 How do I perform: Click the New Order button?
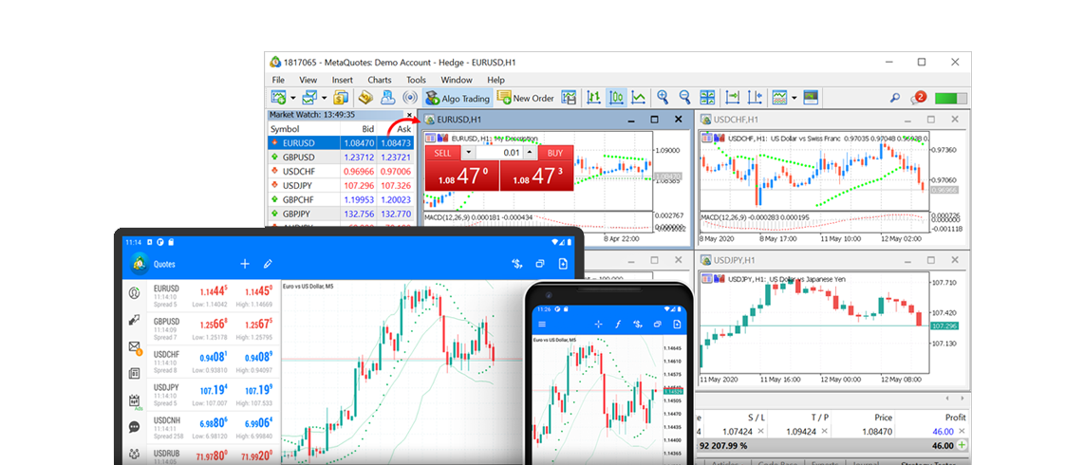pyautogui.click(x=526, y=98)
